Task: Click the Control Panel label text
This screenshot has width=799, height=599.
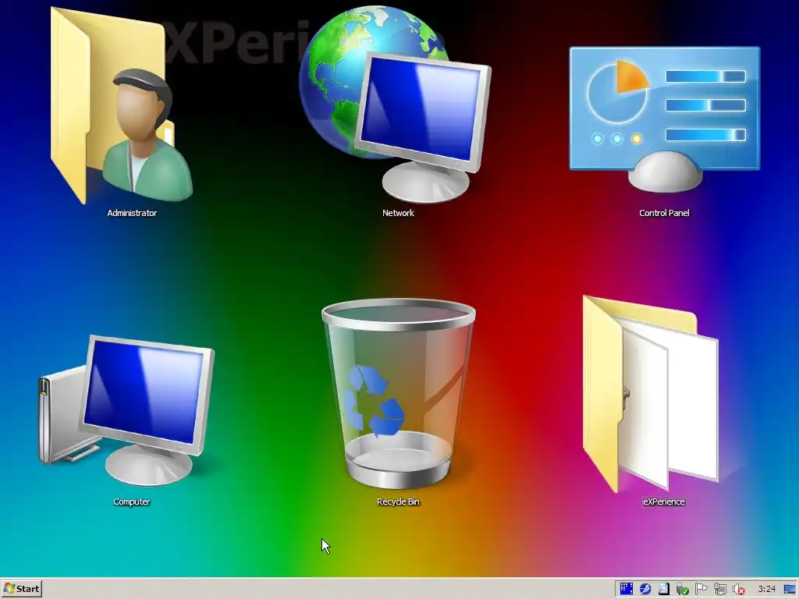Action: pyautogui.click(x=664, y=213)
